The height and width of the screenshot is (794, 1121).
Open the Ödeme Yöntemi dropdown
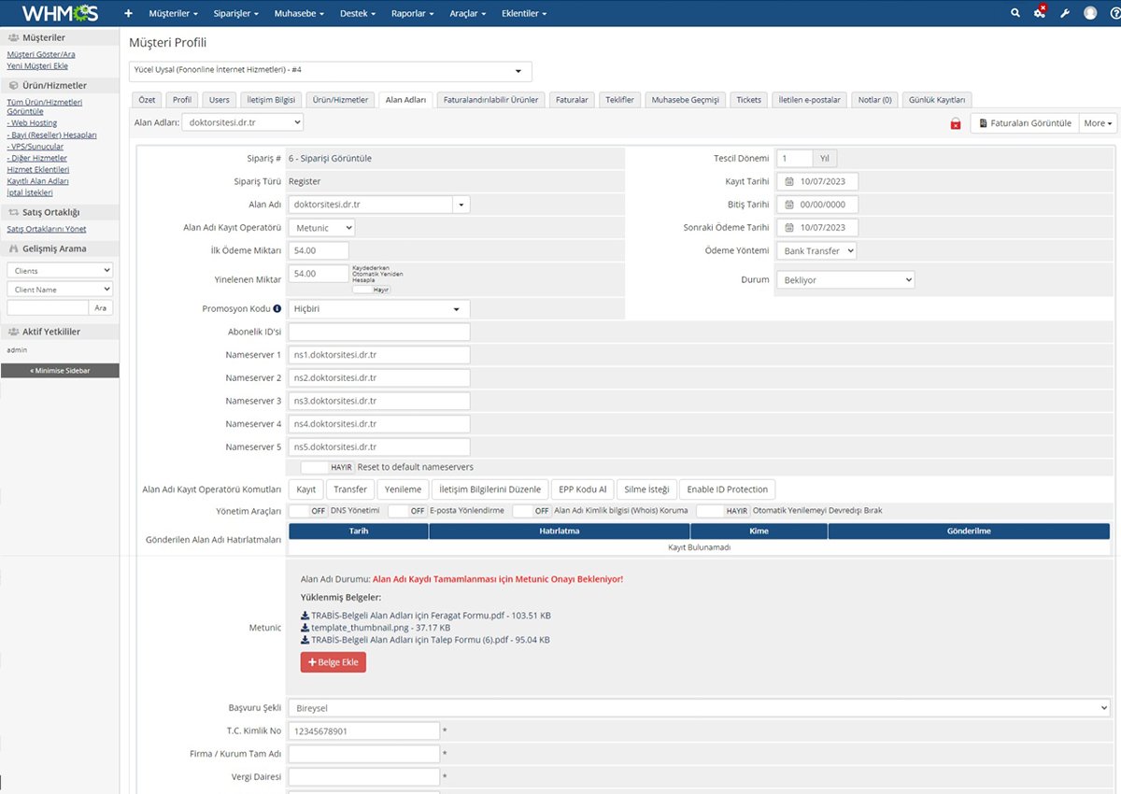pos(816,250)
